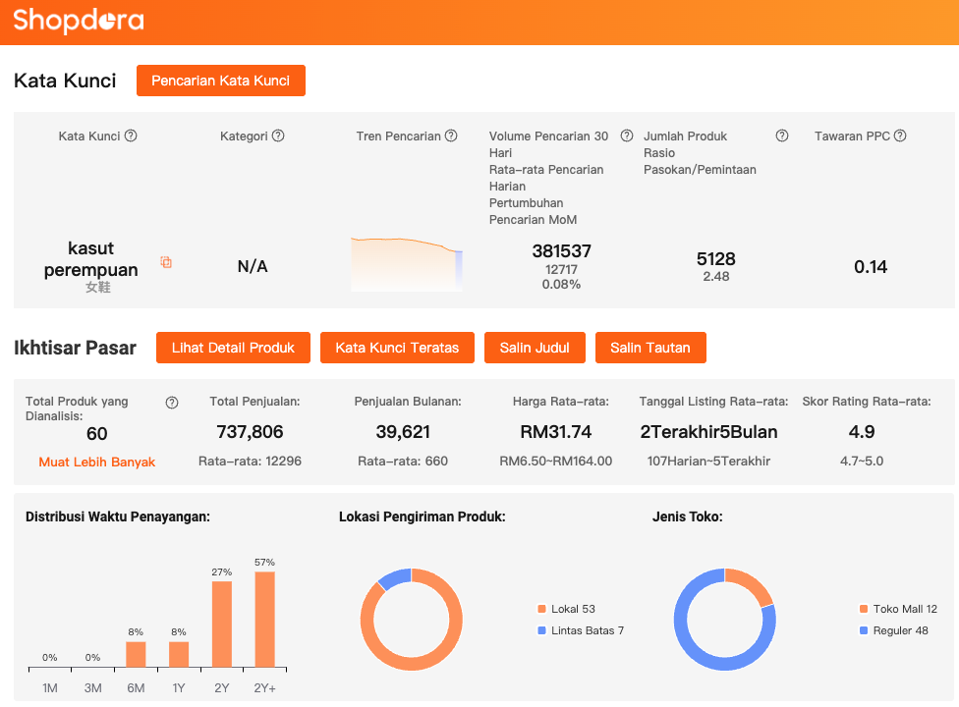
Task: Click help icon beside Volume Pencarian 30 Hari
Action: [x=627, y=136]
